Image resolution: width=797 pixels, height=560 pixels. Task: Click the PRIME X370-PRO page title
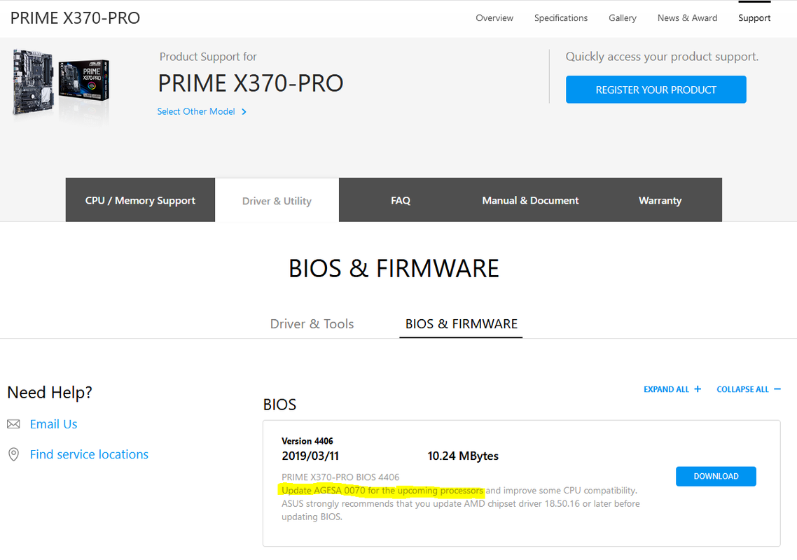[x=75, y=17]
